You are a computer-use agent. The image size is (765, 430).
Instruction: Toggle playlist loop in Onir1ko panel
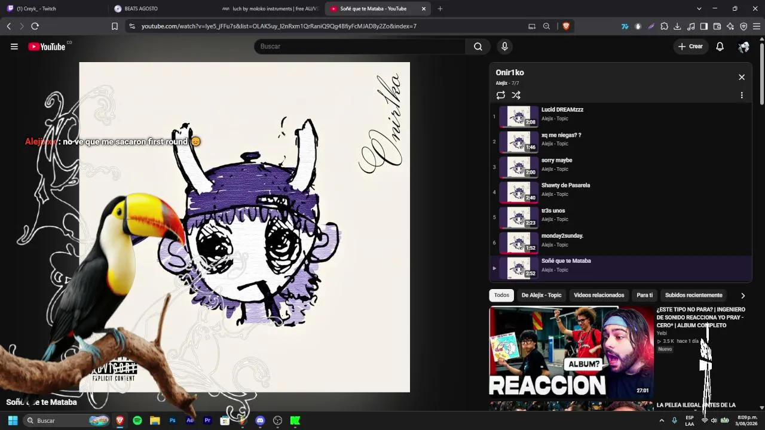coord(501,95)
